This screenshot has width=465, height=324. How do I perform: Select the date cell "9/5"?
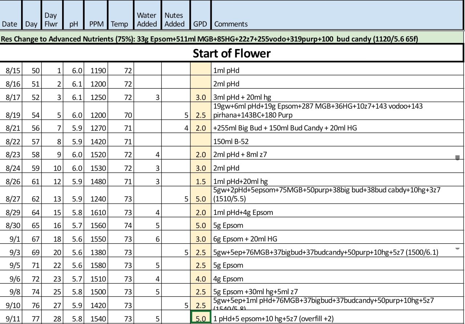[11, 265]
